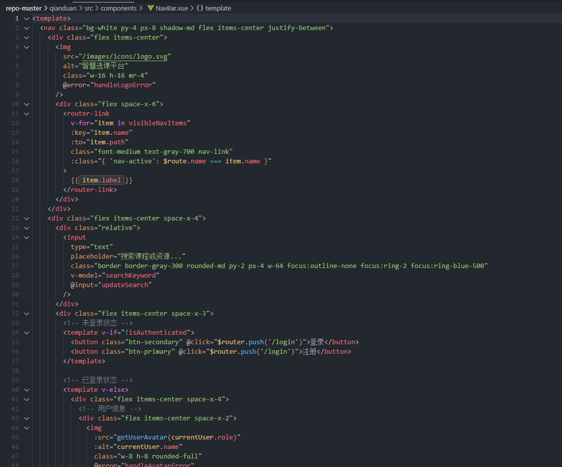This screenshot has height=467, width=562.
Task: Select the template symbol breadcrumb
Action: (x=218, y=8)
